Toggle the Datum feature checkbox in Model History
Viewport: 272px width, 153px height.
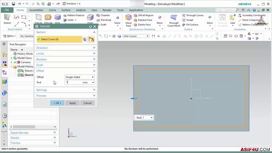pyautogui.click(x=19, y=71)
